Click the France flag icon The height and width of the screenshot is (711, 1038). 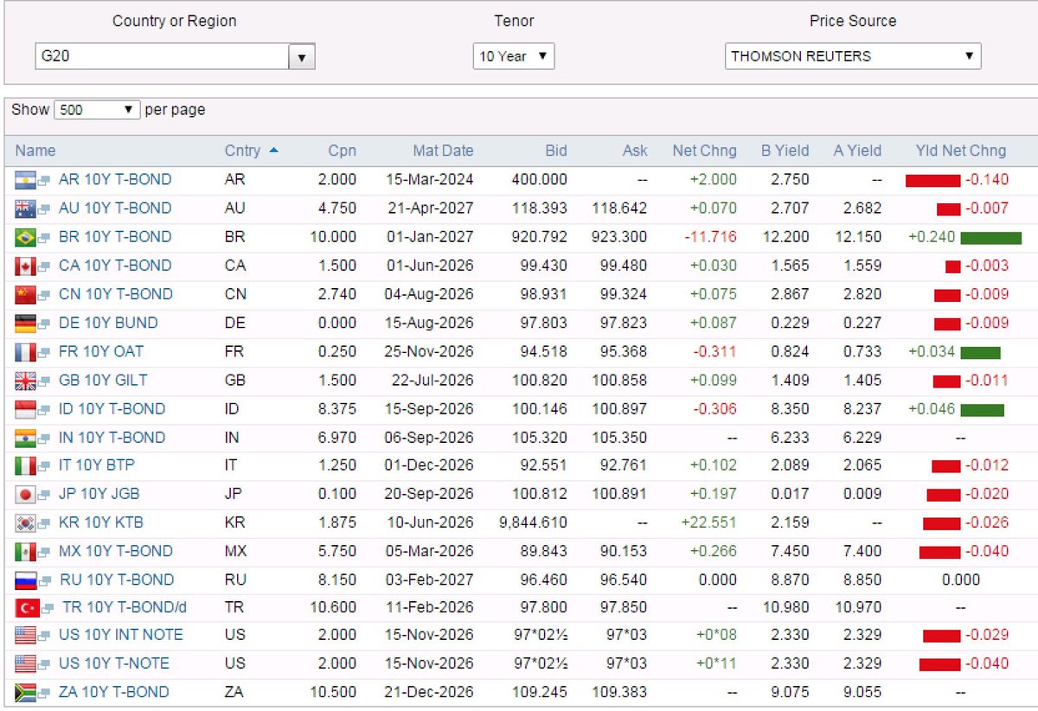pos(25,352)
